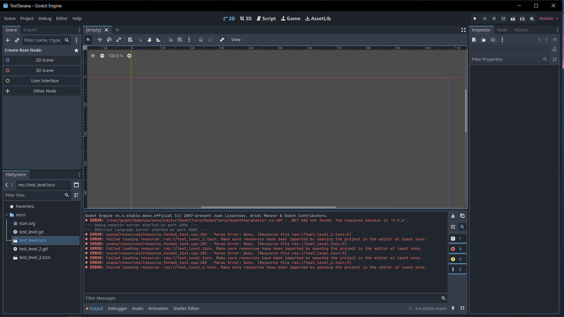Image resolution: width=564 pixels, height=317 pixels.
Task: Copy the output log selection icon
Action: pos(462,216)
